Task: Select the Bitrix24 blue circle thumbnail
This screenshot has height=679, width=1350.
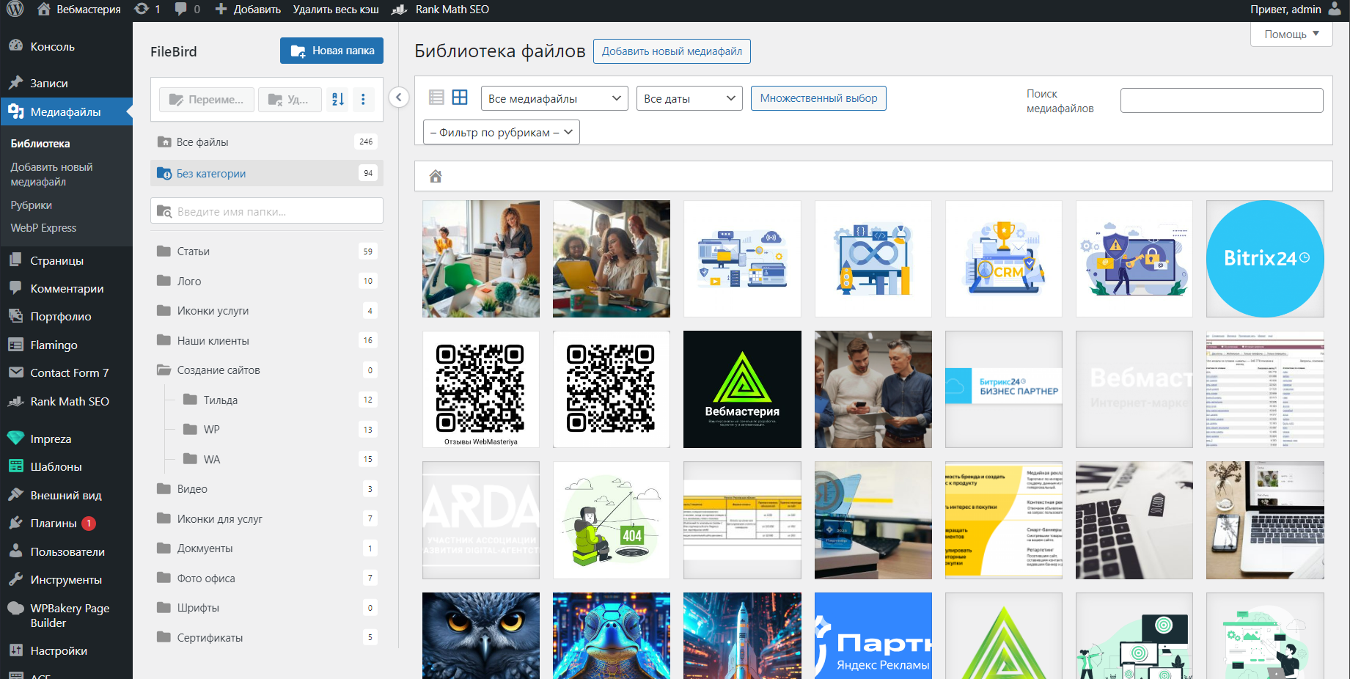Action: [x=1265, y=259]
